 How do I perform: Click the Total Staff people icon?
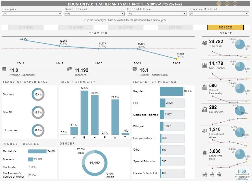pyautogui.click(x=205, y=43)
